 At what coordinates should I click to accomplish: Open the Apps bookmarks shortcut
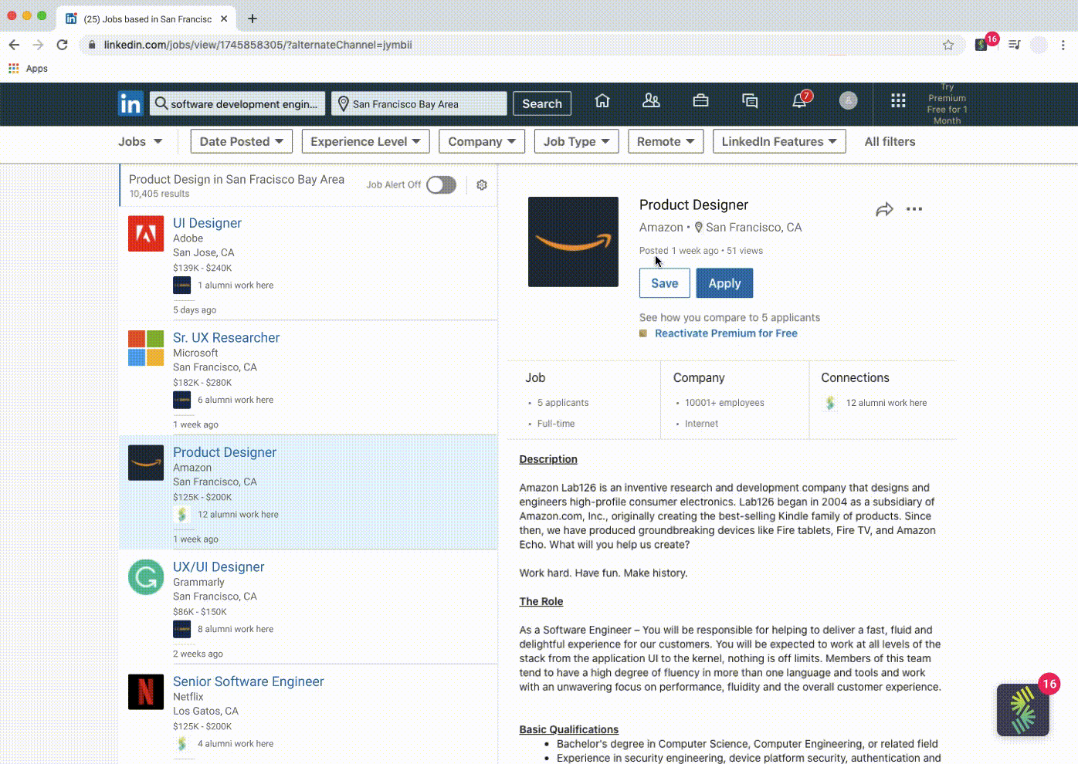coord(28,69)
